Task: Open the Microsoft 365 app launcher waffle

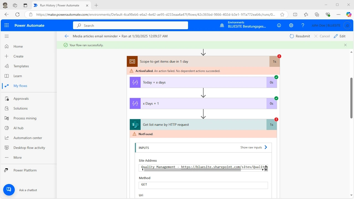Action: coord(6,25)
